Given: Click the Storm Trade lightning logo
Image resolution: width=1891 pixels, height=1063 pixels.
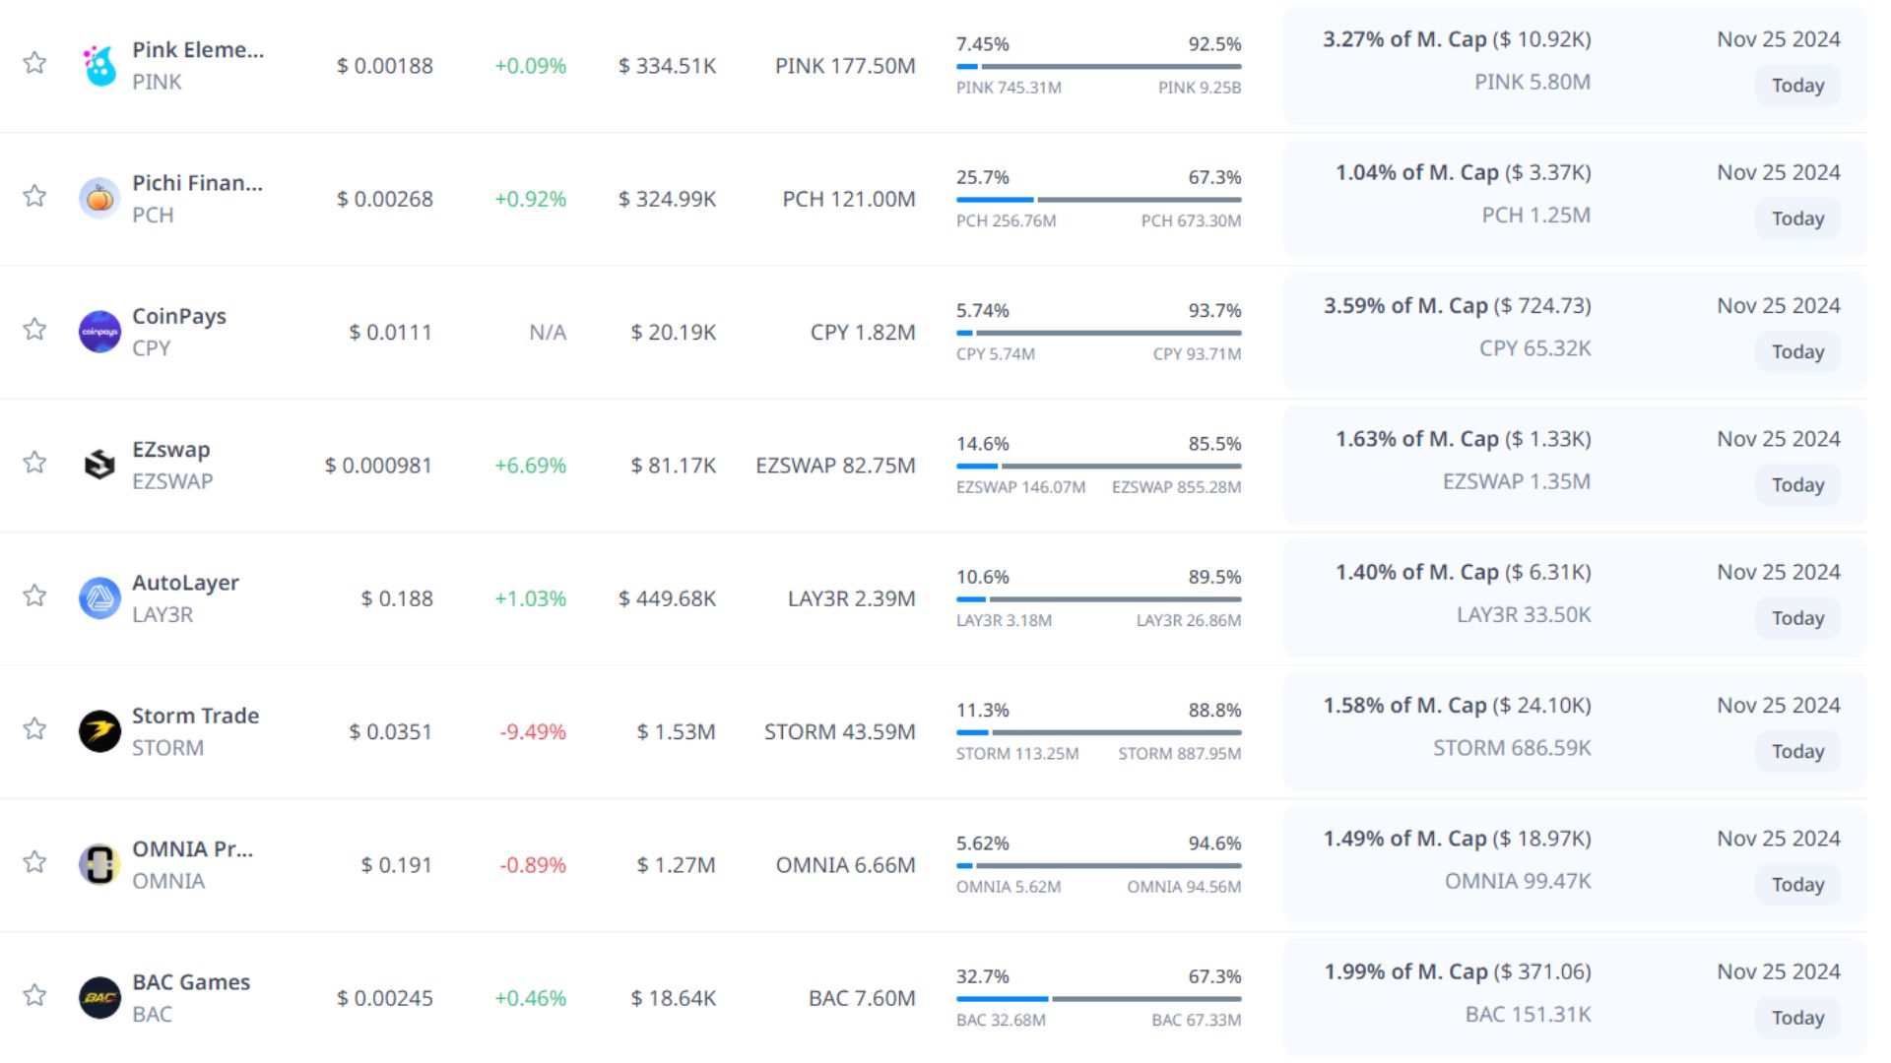Looking at the screenshot, I should (x=99, y=731).
